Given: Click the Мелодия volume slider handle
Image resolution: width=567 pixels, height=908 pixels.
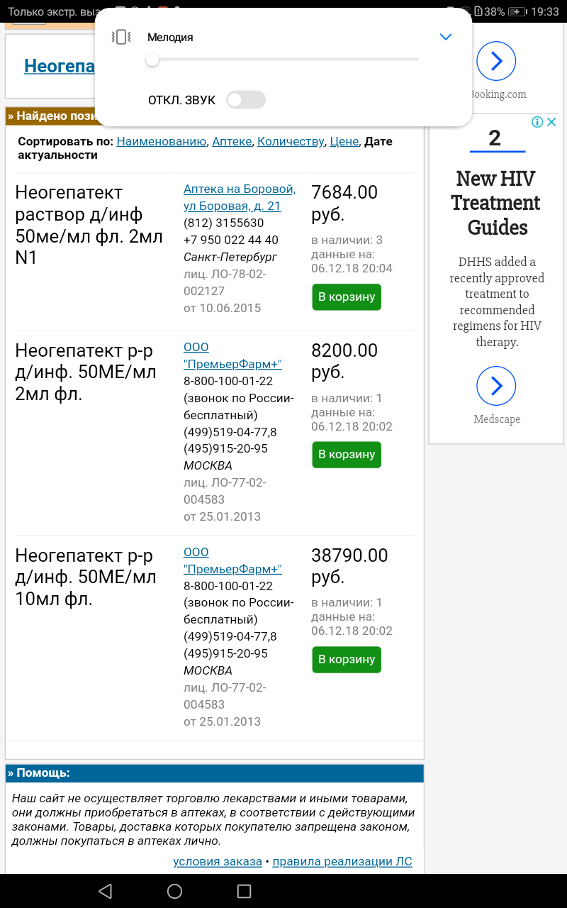Looking at the screenshot, I should [x=152, y=60].
